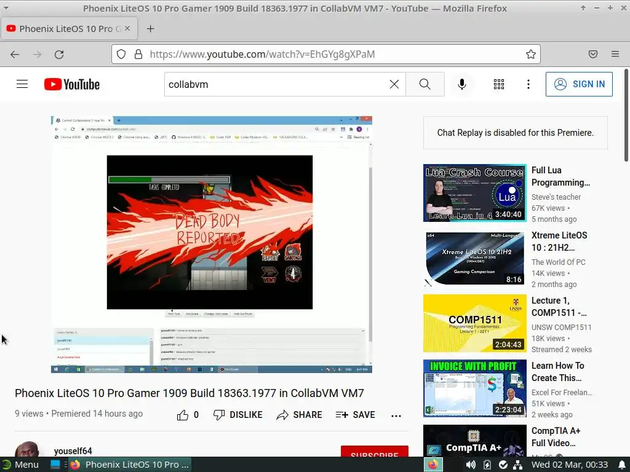
Task: Open window menu arrow in titlebar
Action: click(x=6, y=8)
